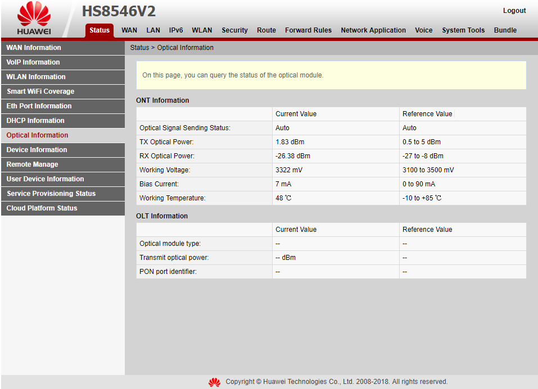The height and width of the screenshot is (389, 538).
Task: Open Smart WiFi Coverage page
Action: click(63, 91)
